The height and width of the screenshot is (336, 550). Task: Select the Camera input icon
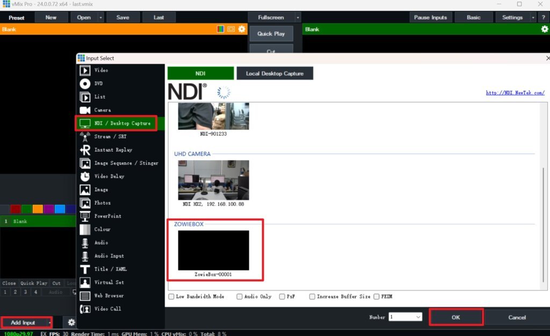(x=85, y=110)
